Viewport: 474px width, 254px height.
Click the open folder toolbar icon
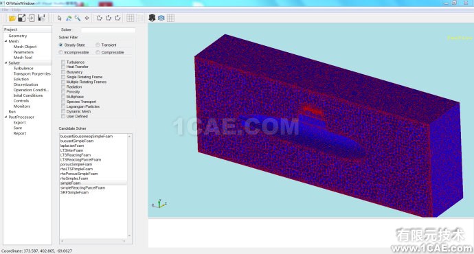[12, 18]
